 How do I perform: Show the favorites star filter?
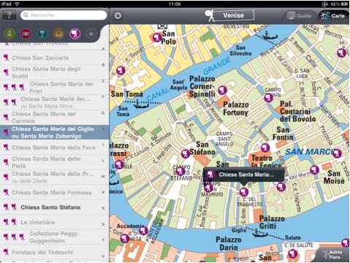point(91,34)
